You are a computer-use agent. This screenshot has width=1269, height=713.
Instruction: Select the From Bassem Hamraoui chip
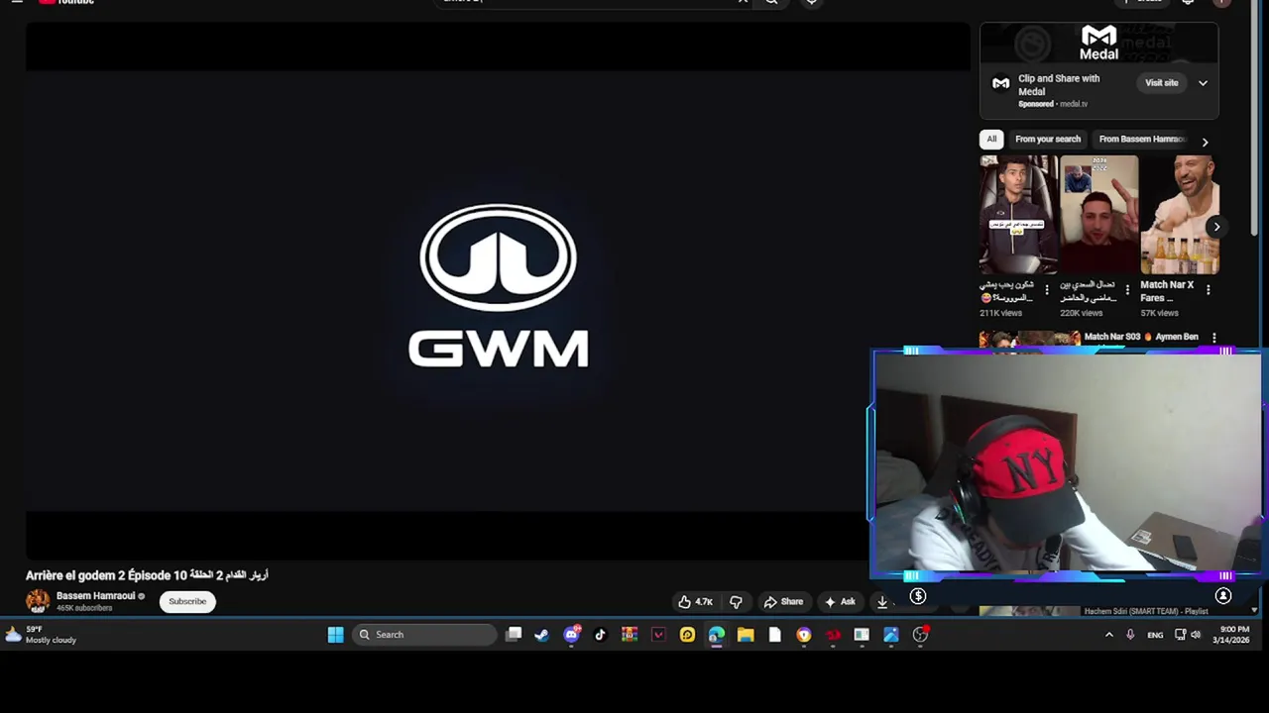click(1140, 140)
